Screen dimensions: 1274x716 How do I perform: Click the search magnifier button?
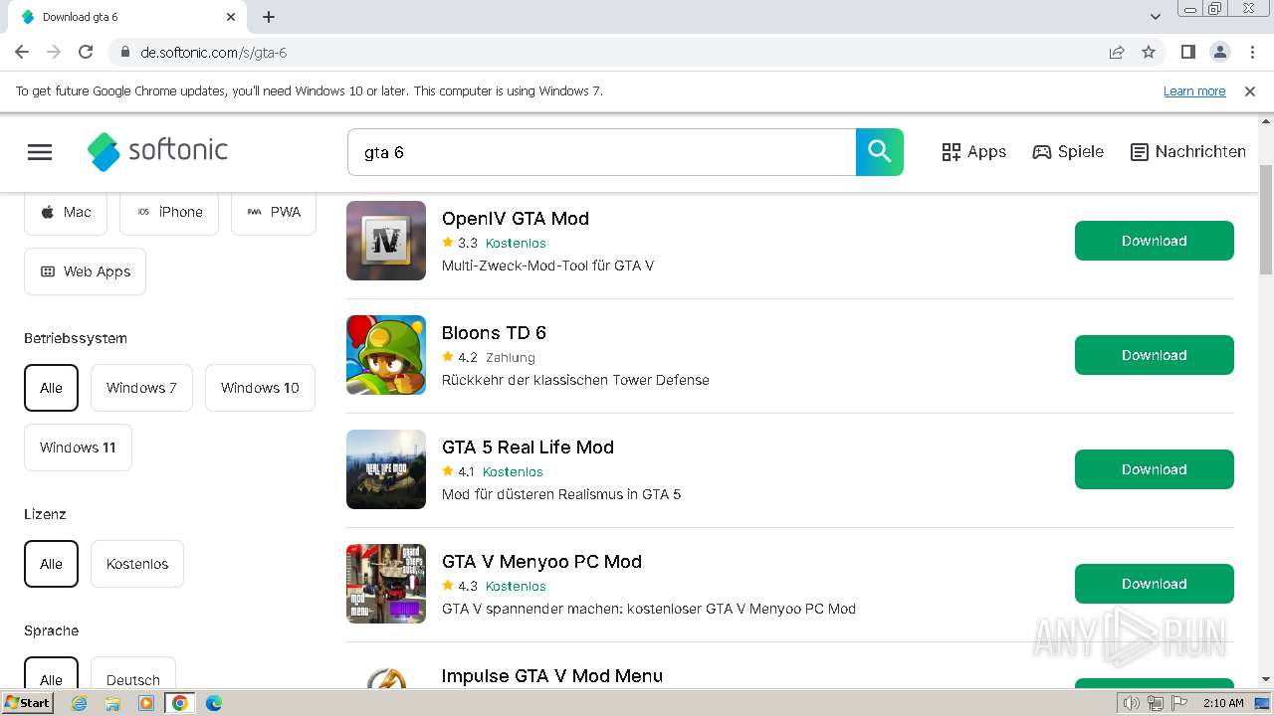pos(880,152)
